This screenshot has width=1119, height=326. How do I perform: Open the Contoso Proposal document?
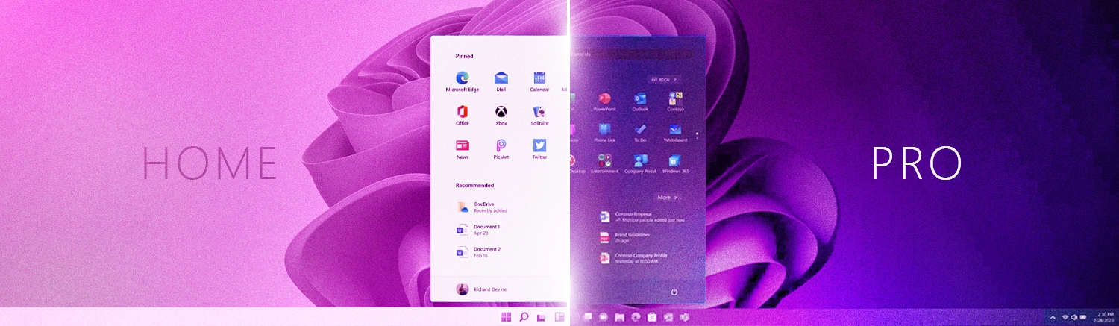(631, 216)
